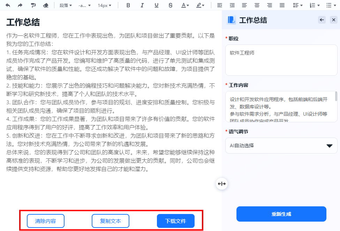Screen dimensions: 340x231
Task: Apply strikethrough formatting
Action: click(x=171, y=5)
